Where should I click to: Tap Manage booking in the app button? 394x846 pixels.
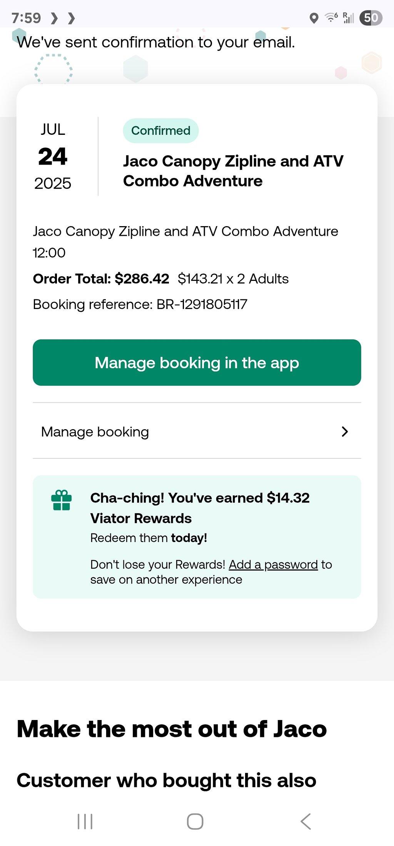(x=197, y=363)
